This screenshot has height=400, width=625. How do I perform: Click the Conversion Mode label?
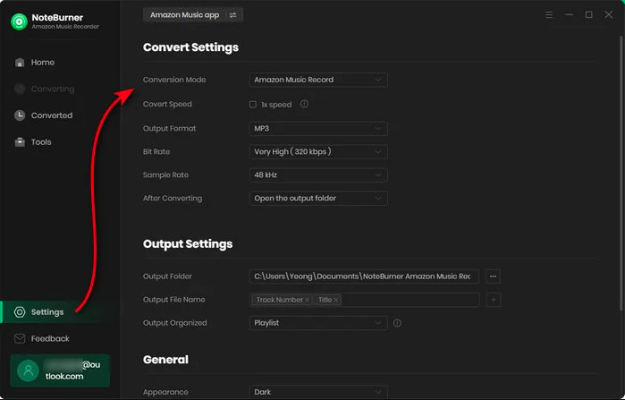174,80
